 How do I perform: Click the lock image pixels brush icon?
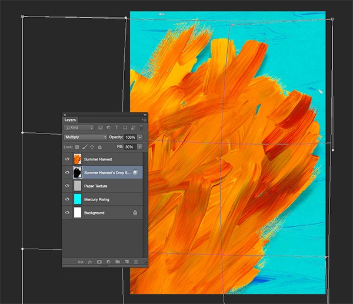click(84, 146)
